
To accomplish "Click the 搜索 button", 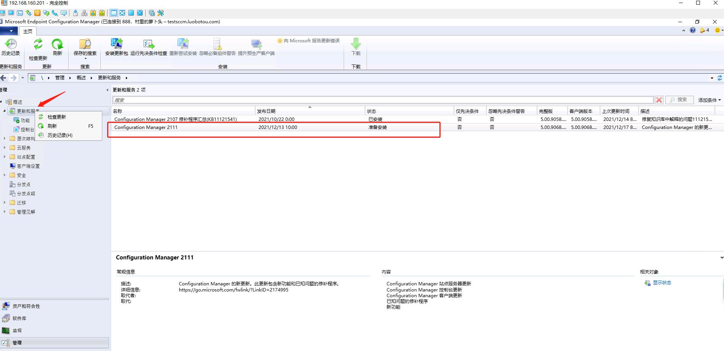I will (679, 100).
